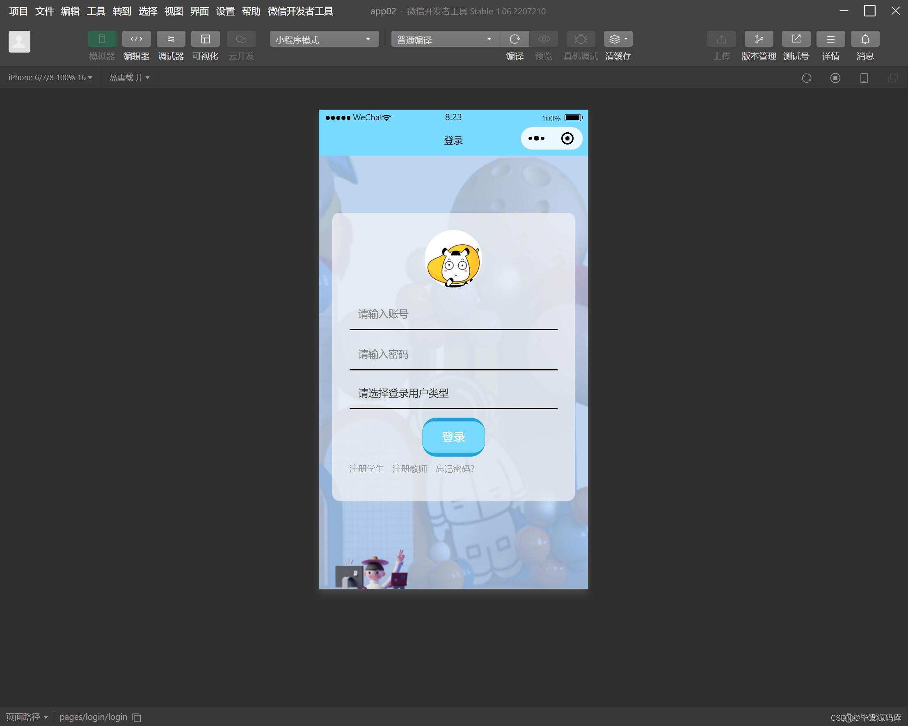Viewport: 908px width, 726px height.
Task: Open the iPhone 6/7/8 device selector
Action: pos(50,78)
